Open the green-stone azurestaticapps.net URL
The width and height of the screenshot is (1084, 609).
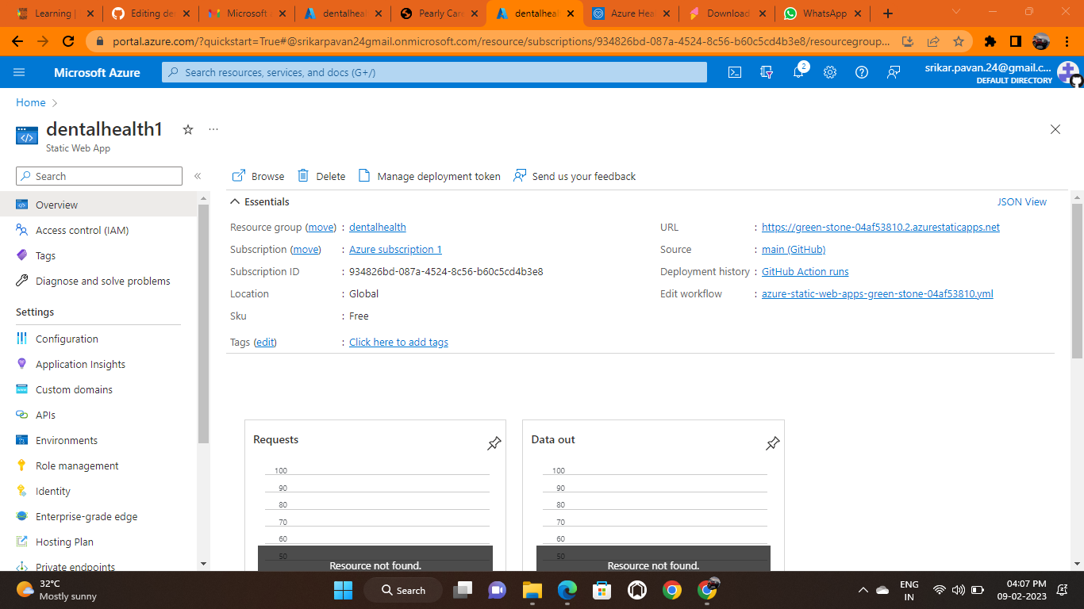coord(881,227)
